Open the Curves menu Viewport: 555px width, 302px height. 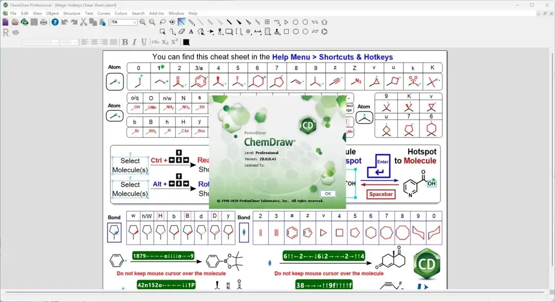104,13
